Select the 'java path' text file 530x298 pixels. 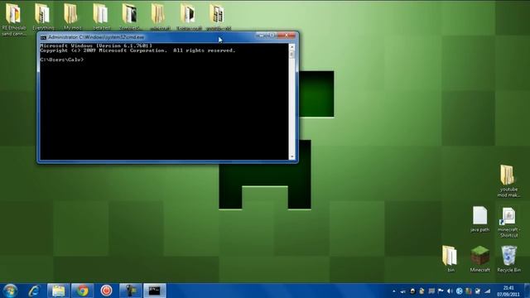click(x=479, y=219)
